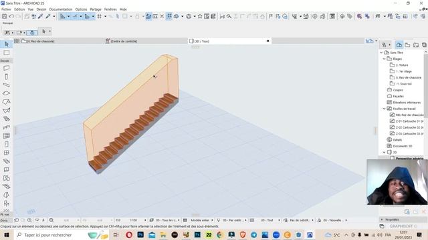Select 'Coupes' in Navigator tree

coord(398,90)
